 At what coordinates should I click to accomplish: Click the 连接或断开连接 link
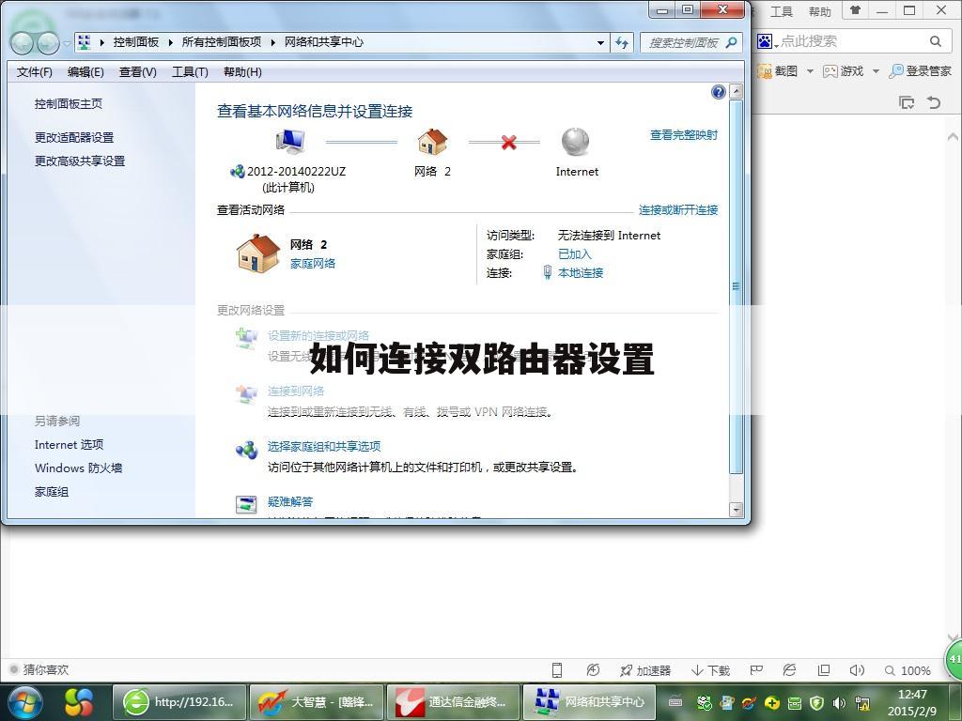tap(680, 209)
